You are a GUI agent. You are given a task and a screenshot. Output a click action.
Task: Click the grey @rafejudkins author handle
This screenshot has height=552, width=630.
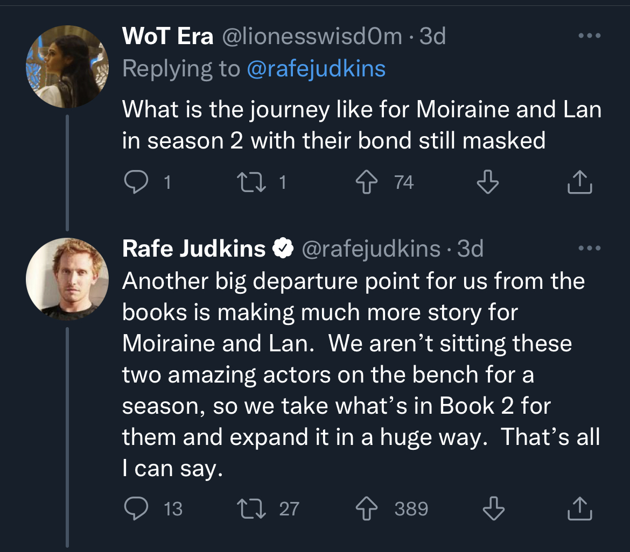371,249
